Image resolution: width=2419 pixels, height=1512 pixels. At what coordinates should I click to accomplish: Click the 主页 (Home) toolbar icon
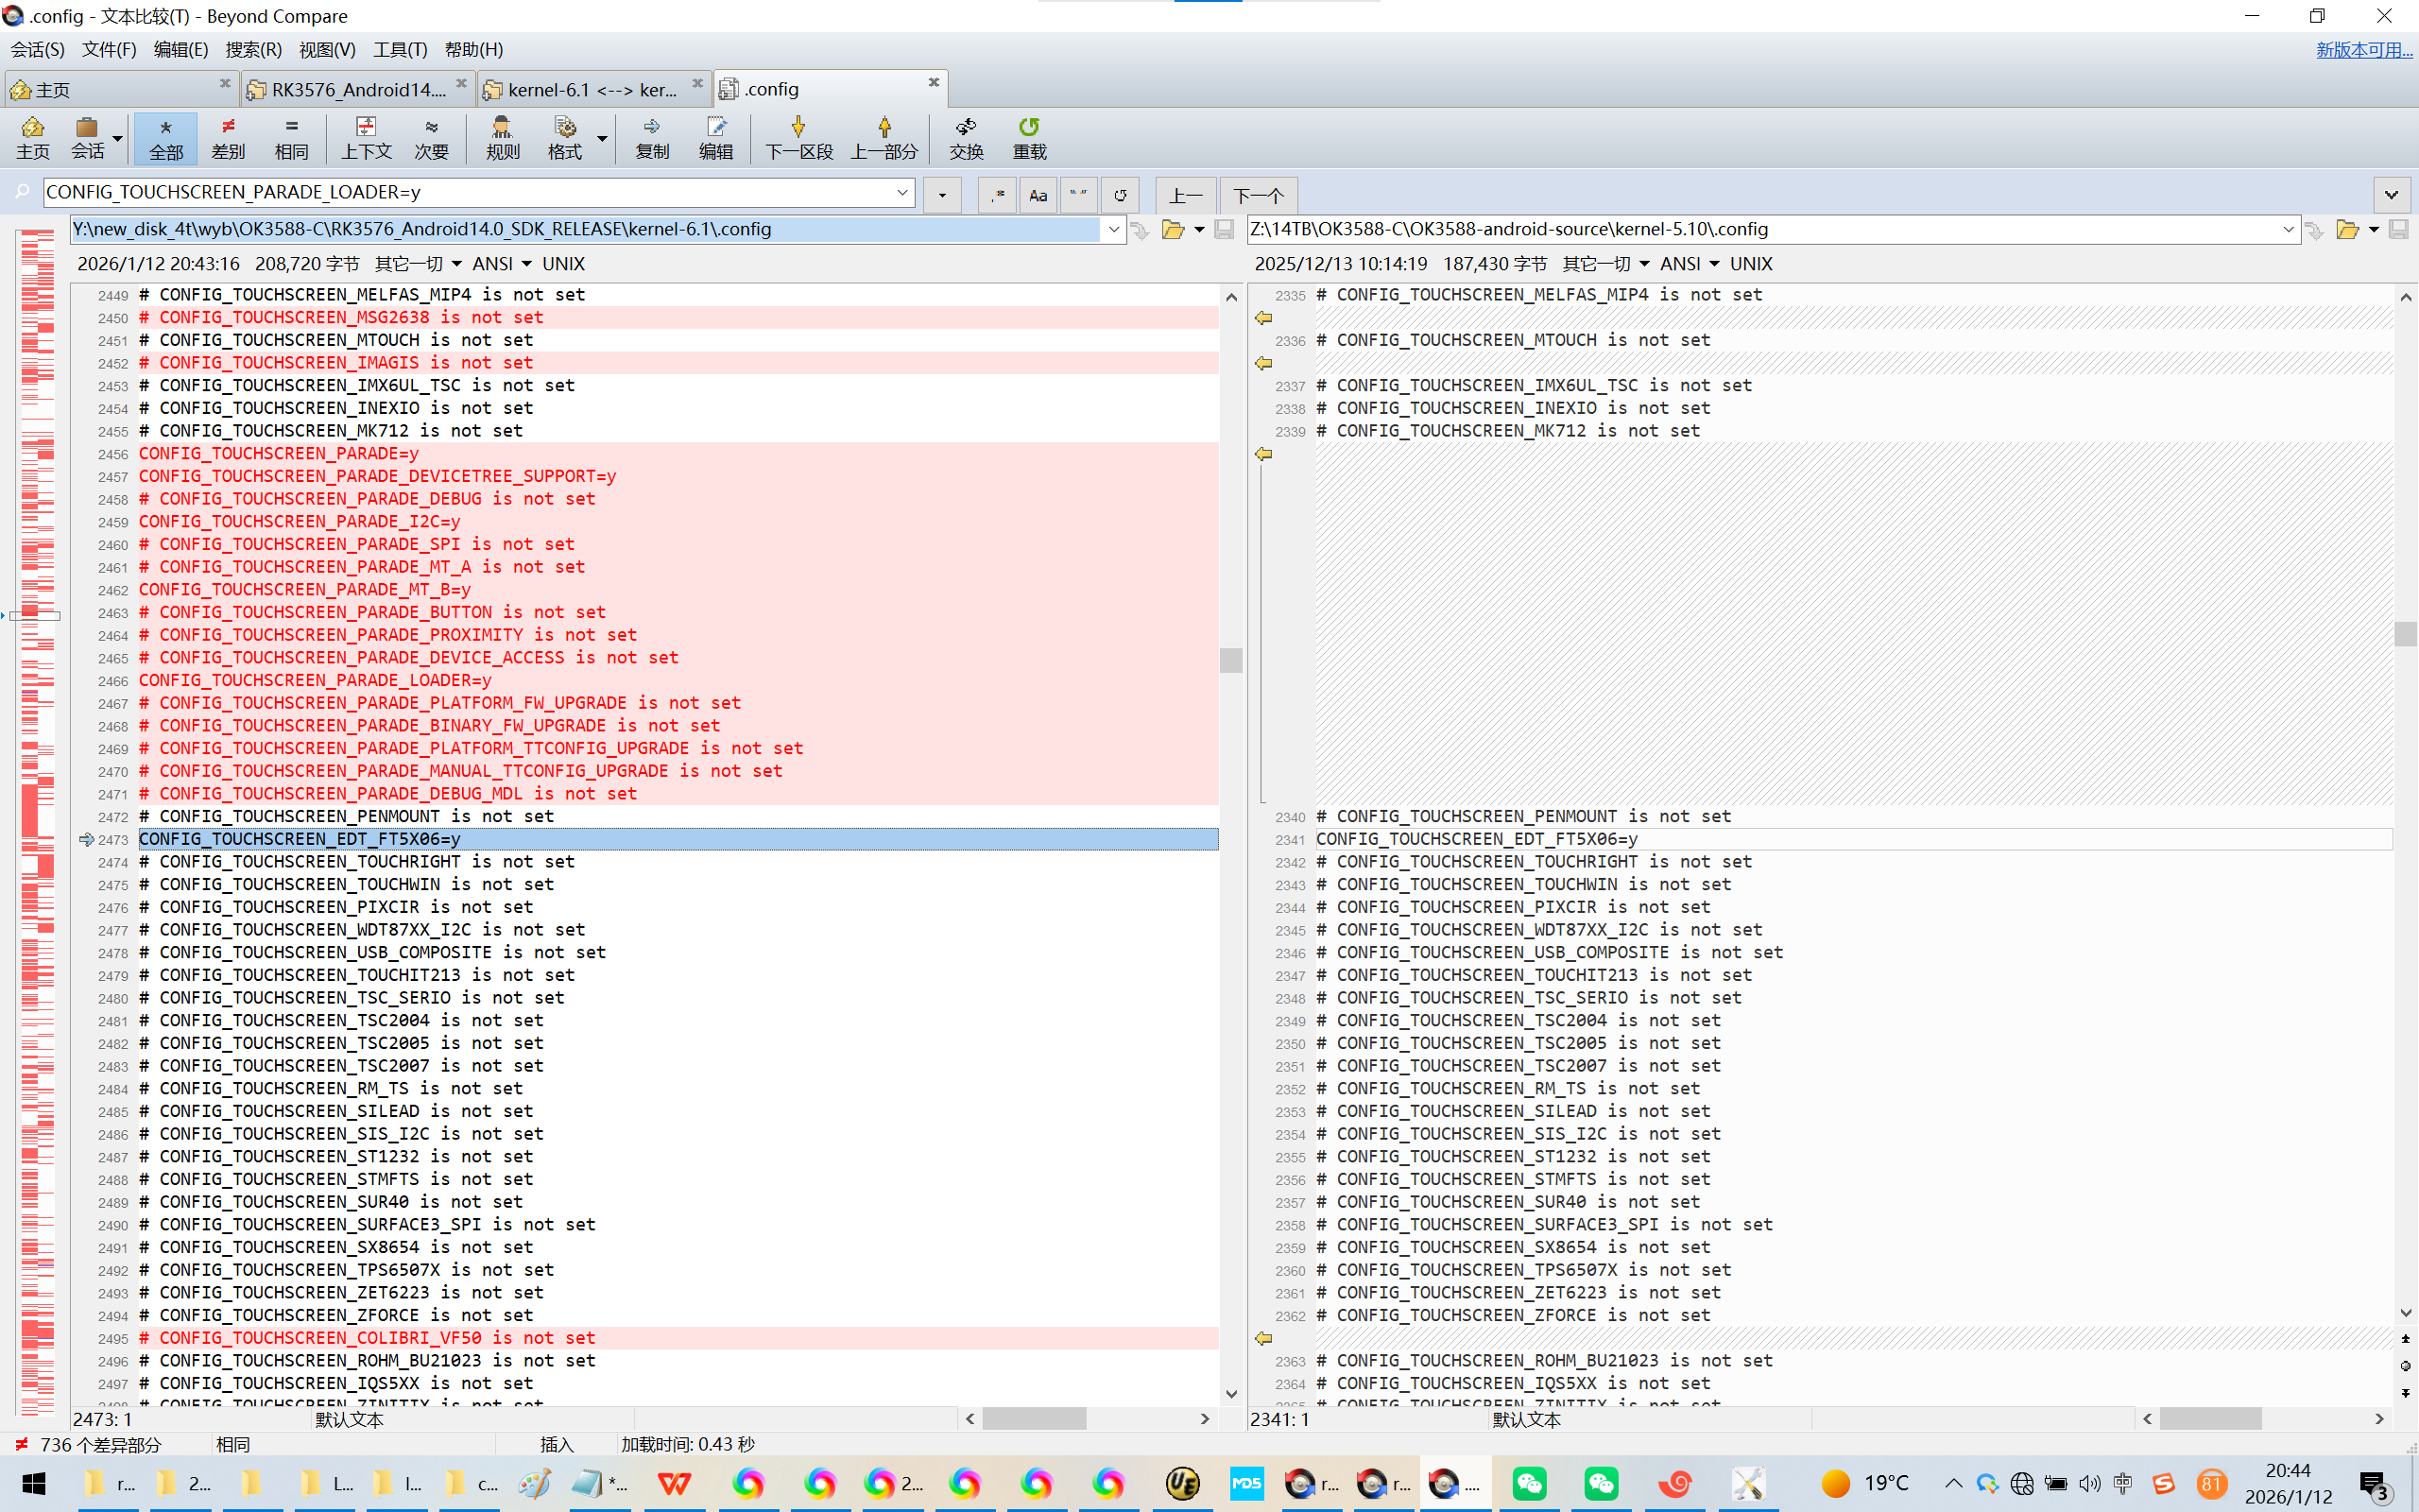click(x=32, y=137)
